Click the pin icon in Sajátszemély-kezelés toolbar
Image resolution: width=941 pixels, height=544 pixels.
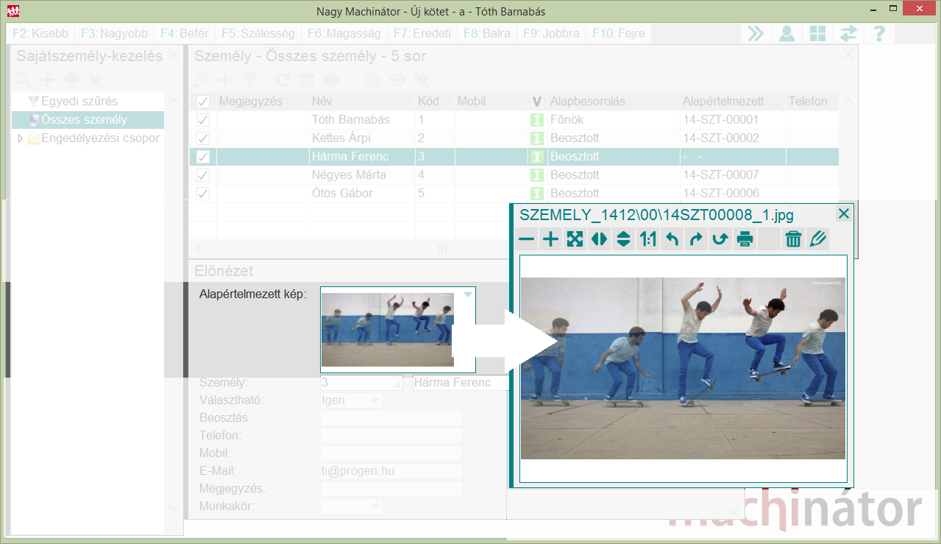(96, 79)
